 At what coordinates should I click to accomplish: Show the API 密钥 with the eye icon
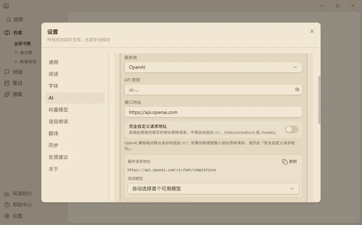297,89
